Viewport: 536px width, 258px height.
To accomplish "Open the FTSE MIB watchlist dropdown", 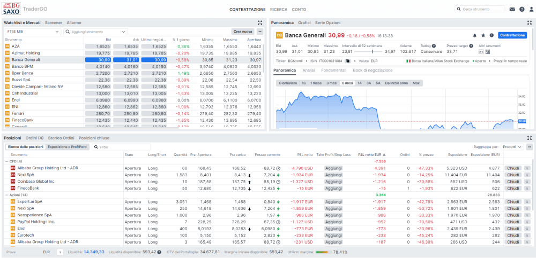I will click(33, 32).
